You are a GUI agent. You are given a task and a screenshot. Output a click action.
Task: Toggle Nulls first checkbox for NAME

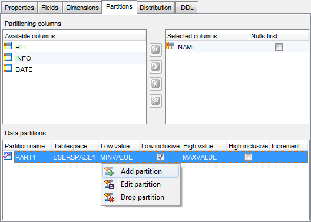tap(279, 47)
